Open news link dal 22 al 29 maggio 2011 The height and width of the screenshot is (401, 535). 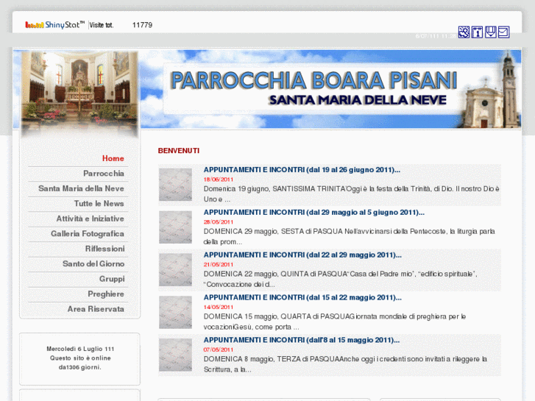[x=302, y=255]
